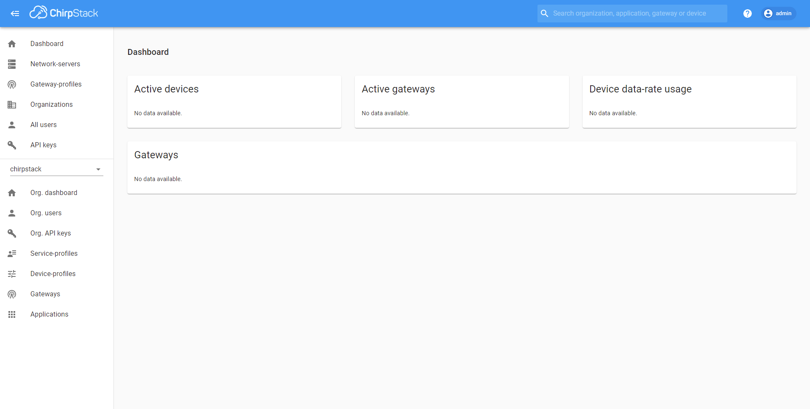Click the Organizations building icon
This screenshot has height=409, width=810.
tap(12, 105)
